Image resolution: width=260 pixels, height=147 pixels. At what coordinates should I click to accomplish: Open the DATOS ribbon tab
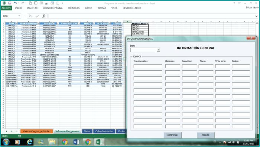coord(88,8)
